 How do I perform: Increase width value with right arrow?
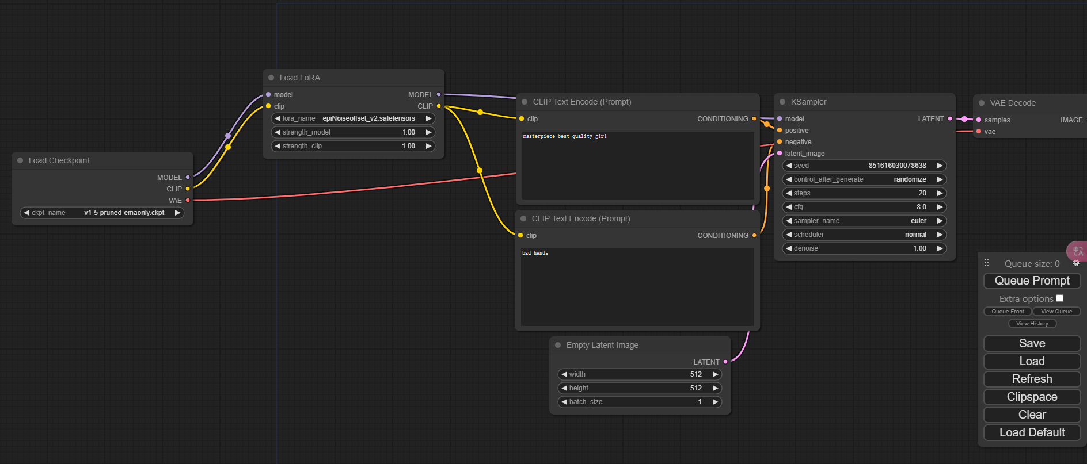pyautogui.click(x=715, y=374)
